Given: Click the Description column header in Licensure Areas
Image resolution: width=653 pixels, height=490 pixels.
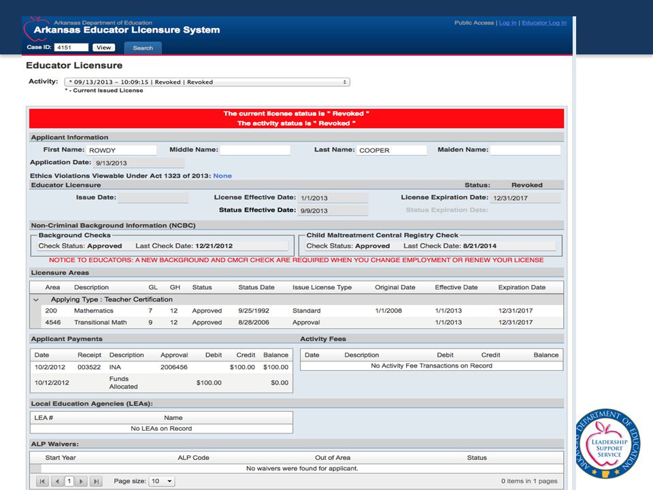Looking at the screenshot, I should [91, 287].
